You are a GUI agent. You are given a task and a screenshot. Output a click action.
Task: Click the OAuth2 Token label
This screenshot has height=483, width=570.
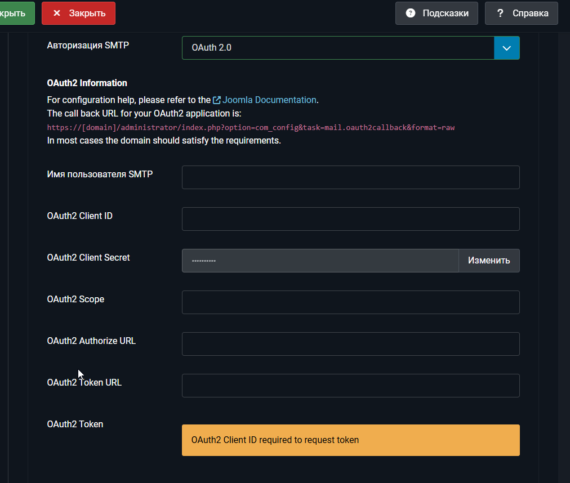(x=75, y=424)
